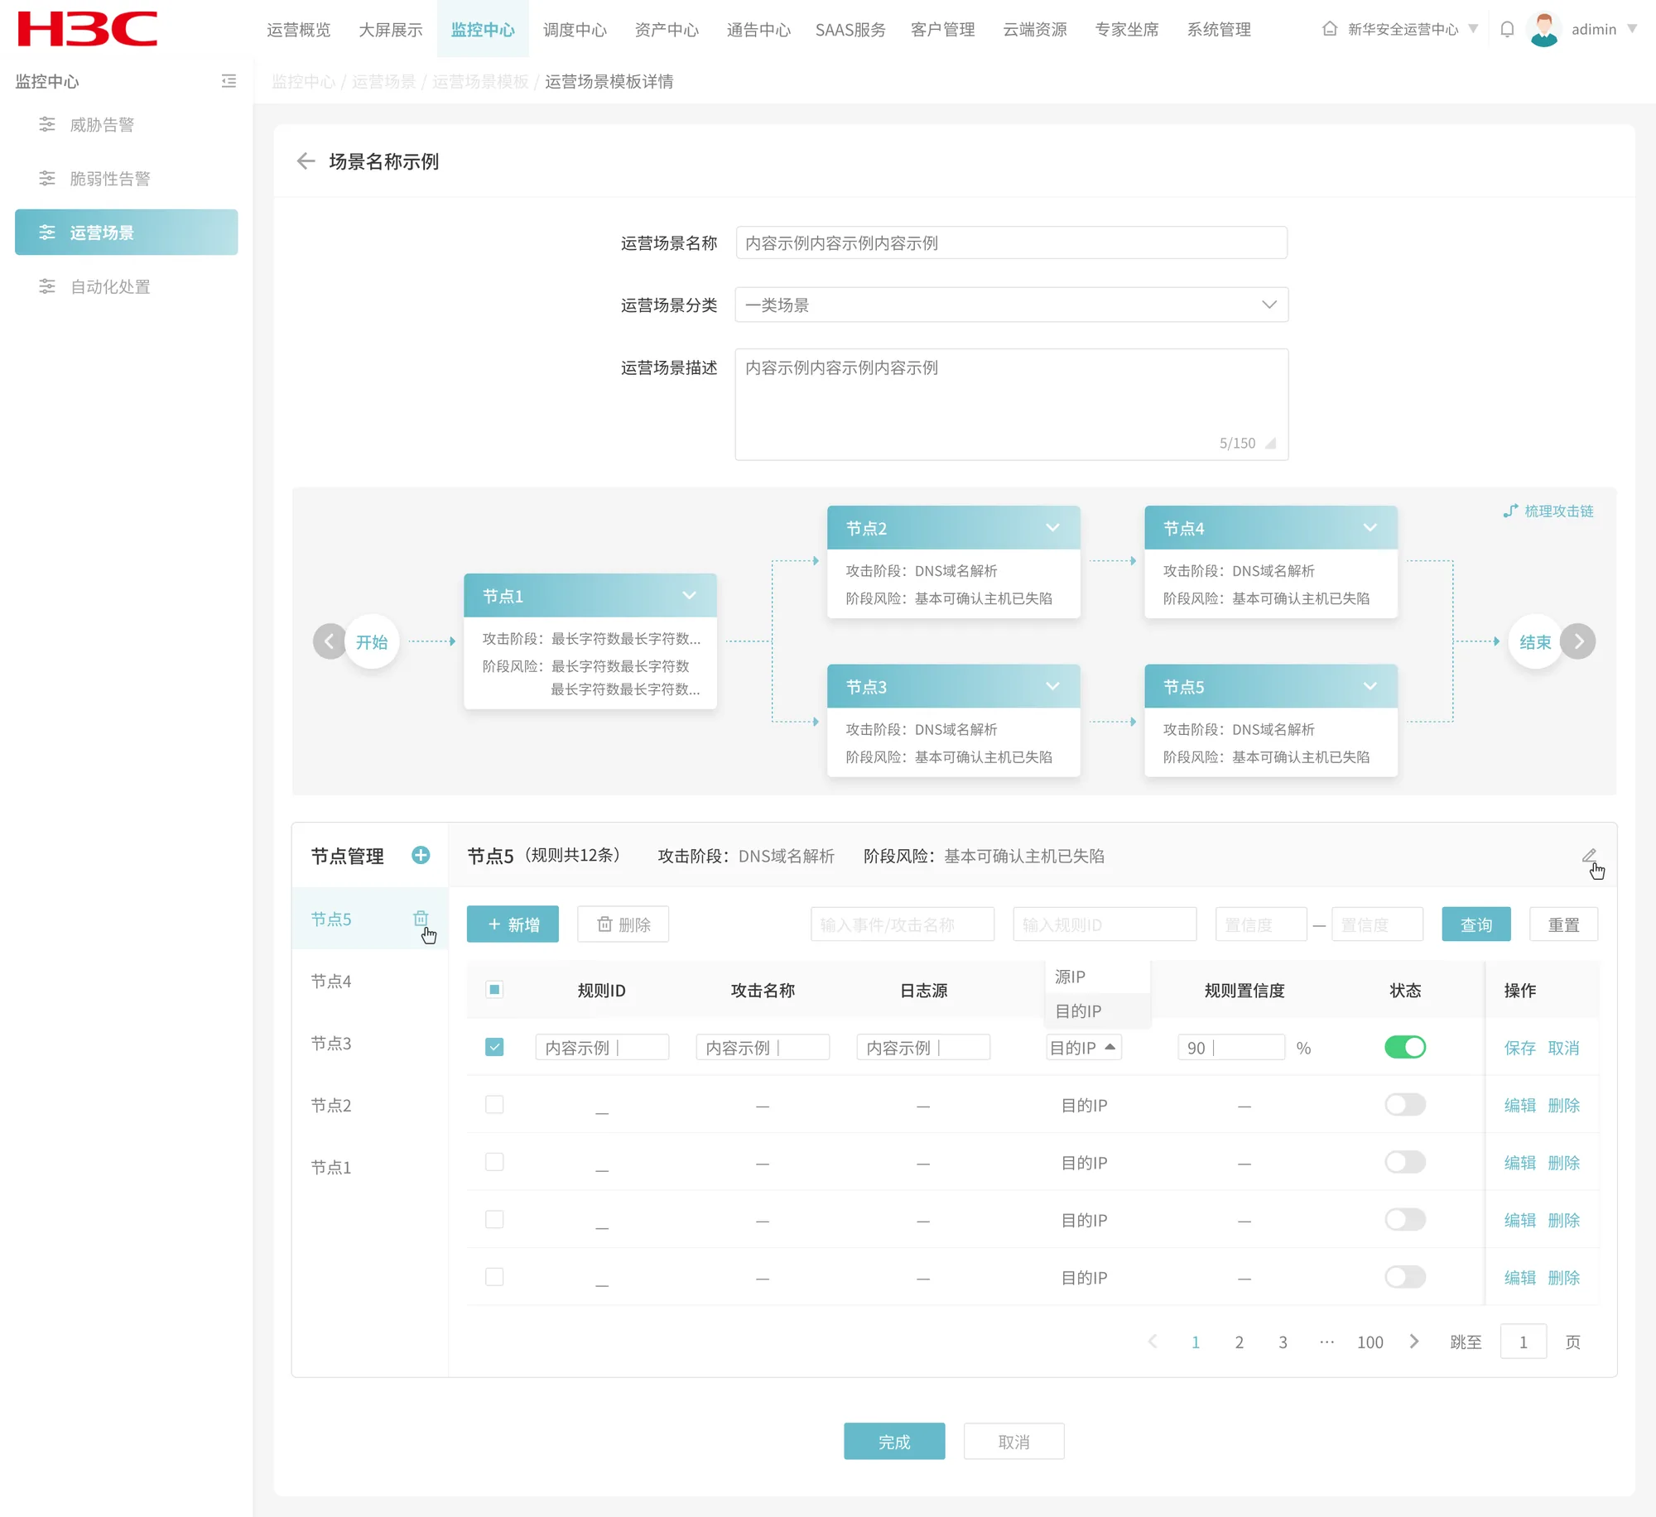Toggle the select-all checkbox in table header
The image size is (1656, 1517).
(x=494, y=990)
